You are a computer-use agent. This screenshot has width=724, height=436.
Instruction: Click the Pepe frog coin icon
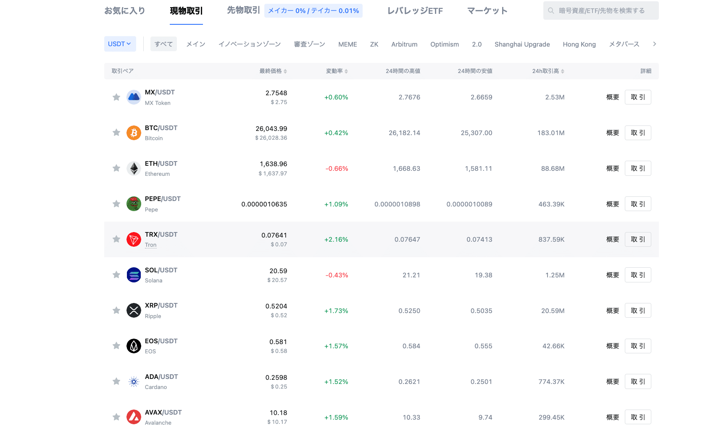point(134,204)
